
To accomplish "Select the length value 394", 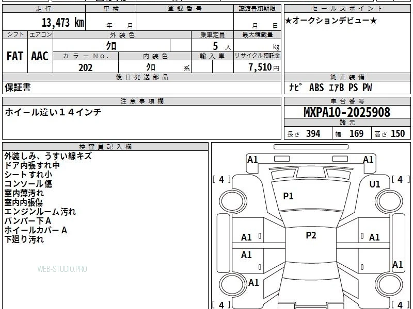I will [x=313, y=133].
